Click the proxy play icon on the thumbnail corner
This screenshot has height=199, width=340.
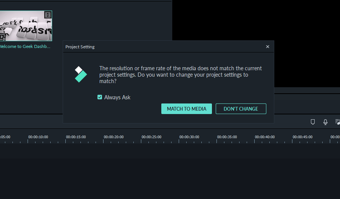[3, 37]
